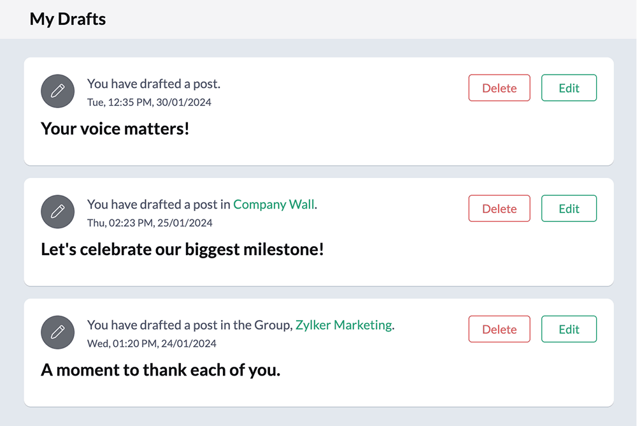Viewport: 637px width, 426px height.
Task: Click pencil icon beside Zylker Marketing draft
Action: (58, 332)
